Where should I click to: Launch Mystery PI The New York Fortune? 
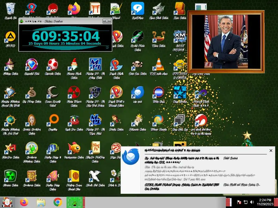pyautogui.click(x=95, y=92)
